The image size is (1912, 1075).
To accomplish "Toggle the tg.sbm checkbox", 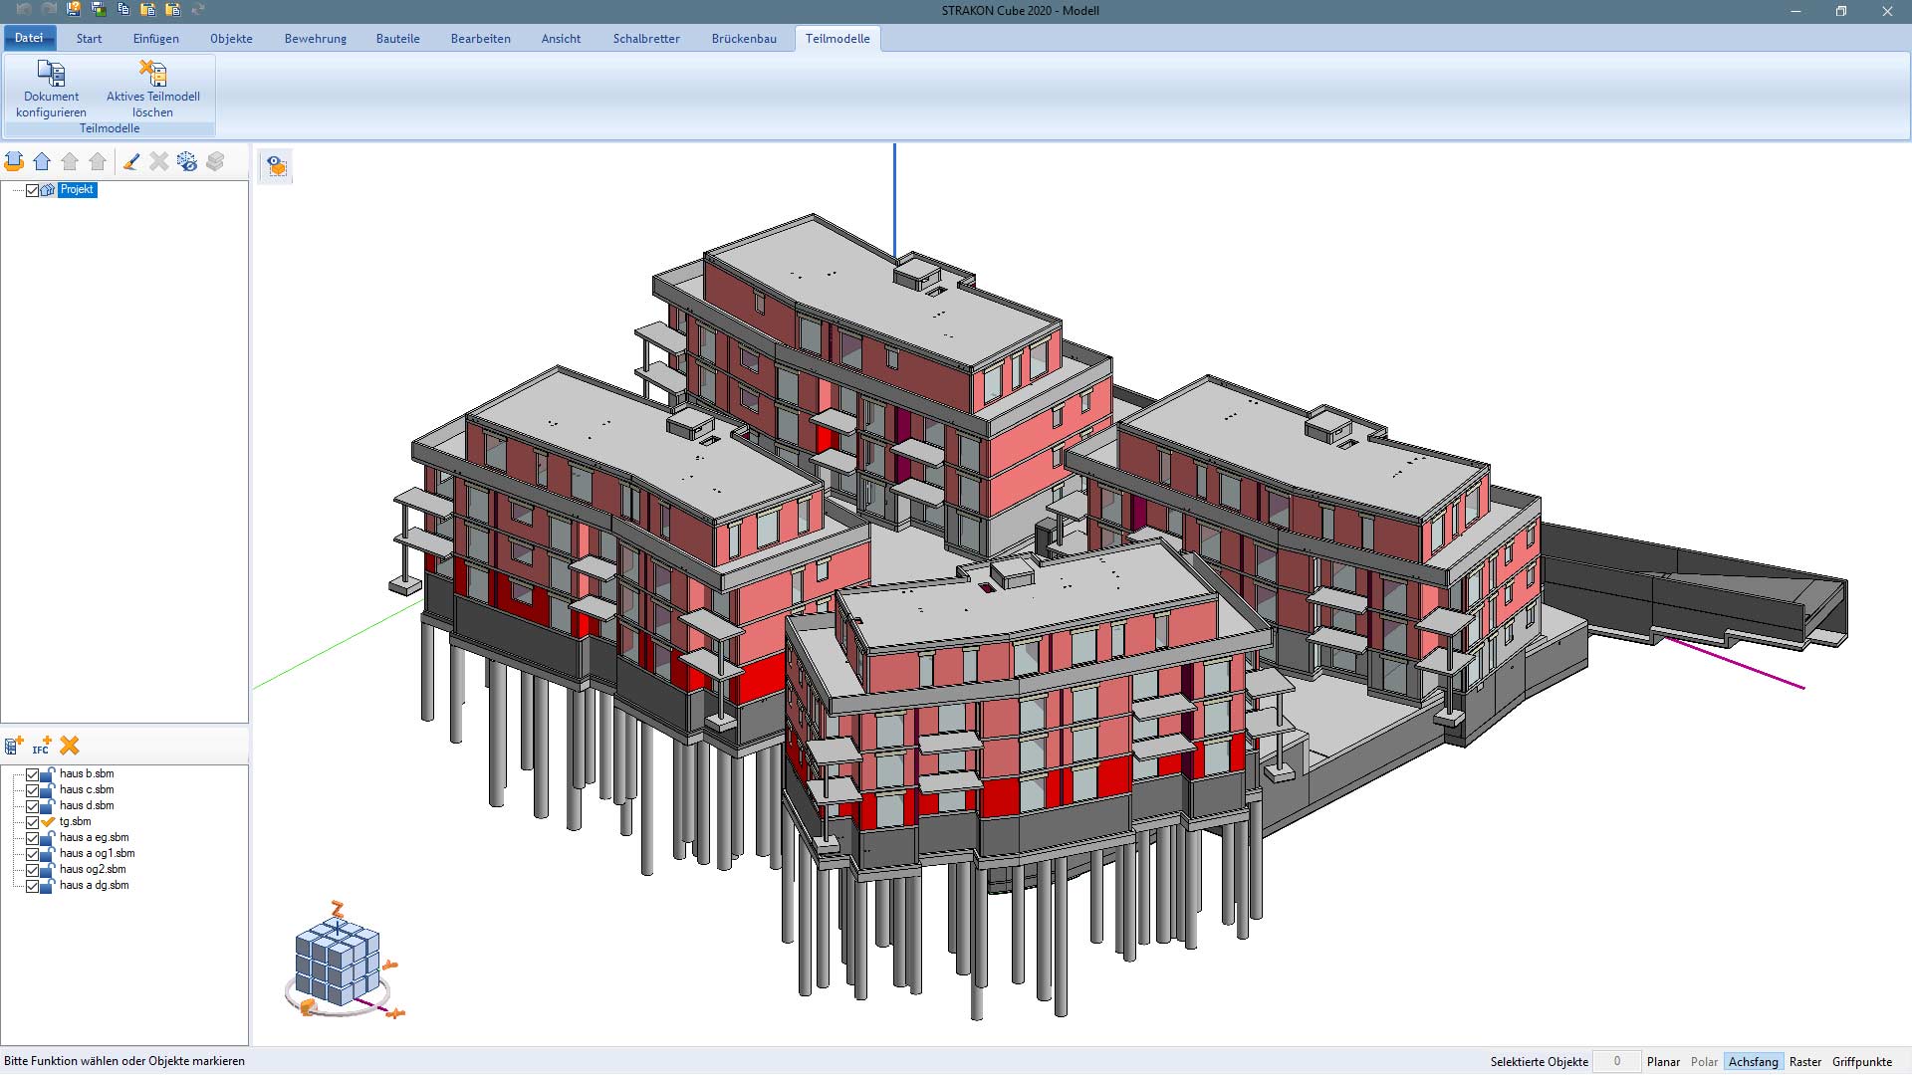I will [32, 822].
